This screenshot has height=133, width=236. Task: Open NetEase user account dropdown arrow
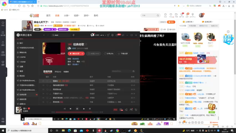105,35
